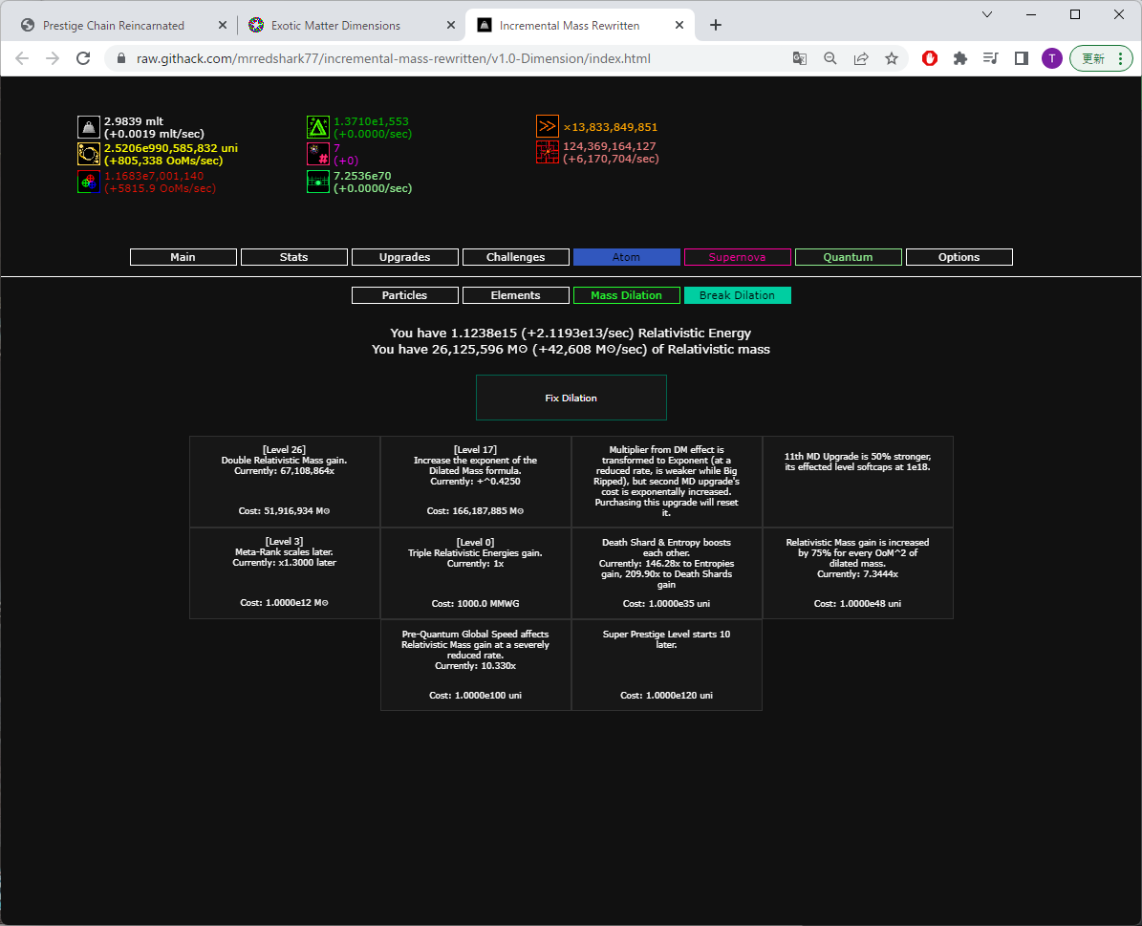Open the media control icon
1142x926 pixels.
point(990,58)
